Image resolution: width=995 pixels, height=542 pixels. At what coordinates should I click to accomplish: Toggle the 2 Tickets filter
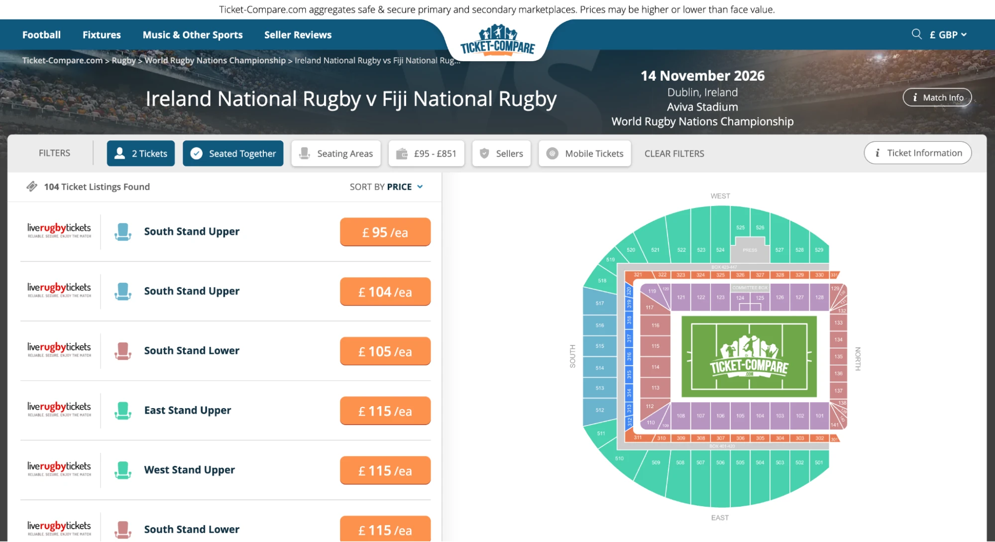click(141, 153)
